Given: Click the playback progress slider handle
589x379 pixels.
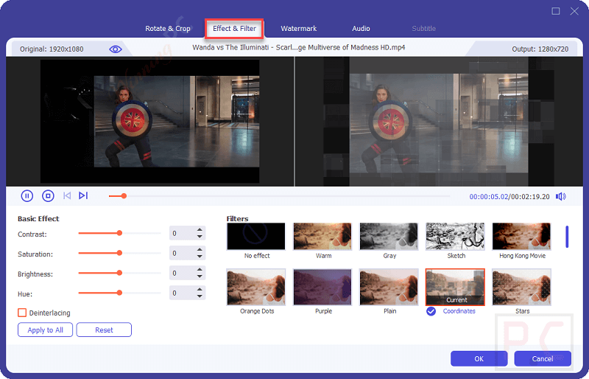Looking at the screenshot, I should [x=124, y=196].
